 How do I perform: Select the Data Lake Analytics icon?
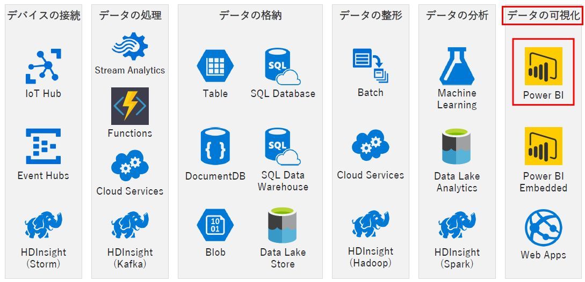(457, 146)
